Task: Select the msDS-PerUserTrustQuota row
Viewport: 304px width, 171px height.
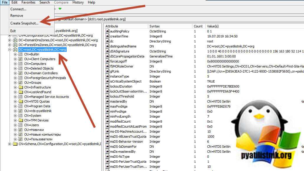Action: coord(205,162)
